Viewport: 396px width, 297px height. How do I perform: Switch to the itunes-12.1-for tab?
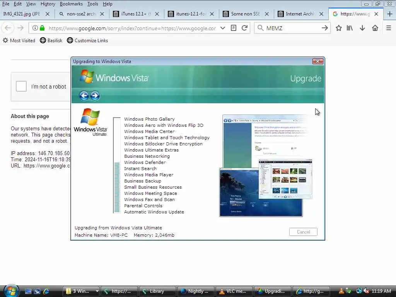[x=191, y=14]
